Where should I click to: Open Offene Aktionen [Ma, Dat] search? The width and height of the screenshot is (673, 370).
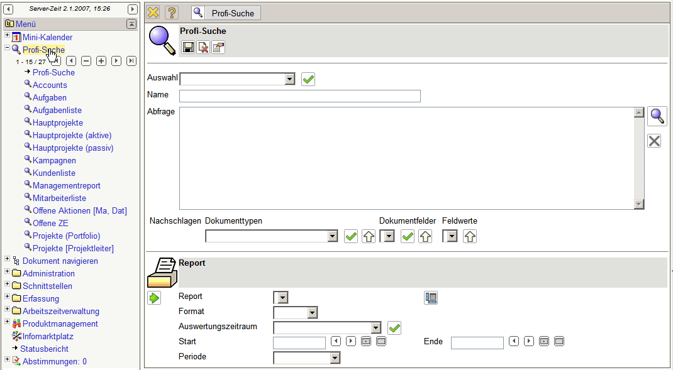(x=80, y=210)
